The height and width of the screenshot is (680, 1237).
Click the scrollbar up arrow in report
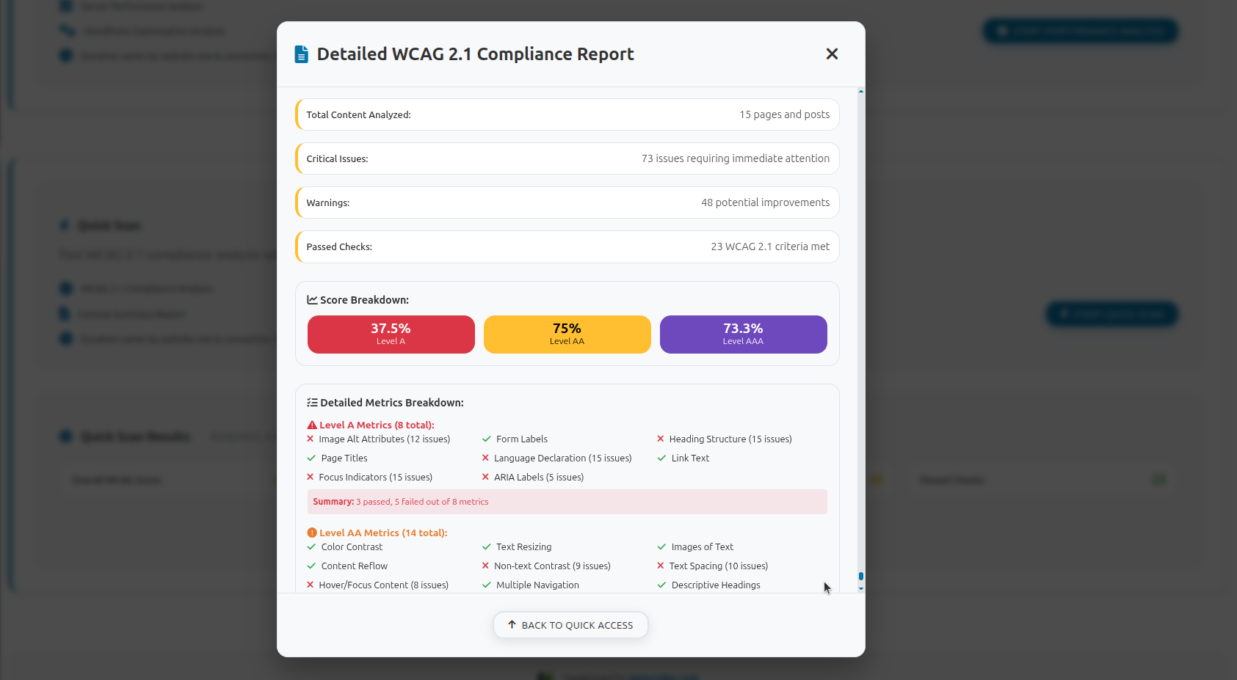pos(861,92)
